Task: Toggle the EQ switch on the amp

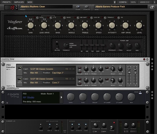Action: click(119, 18)
